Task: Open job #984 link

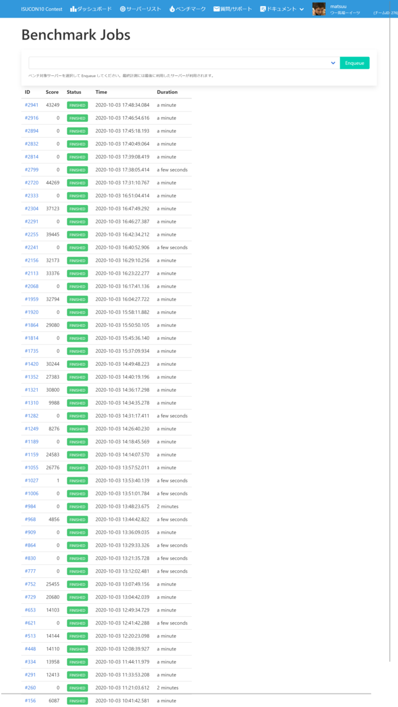Action: [x=30, y=507]
